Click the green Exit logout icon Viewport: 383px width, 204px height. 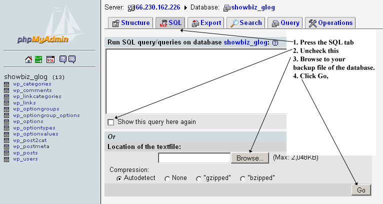coord(39,59)
